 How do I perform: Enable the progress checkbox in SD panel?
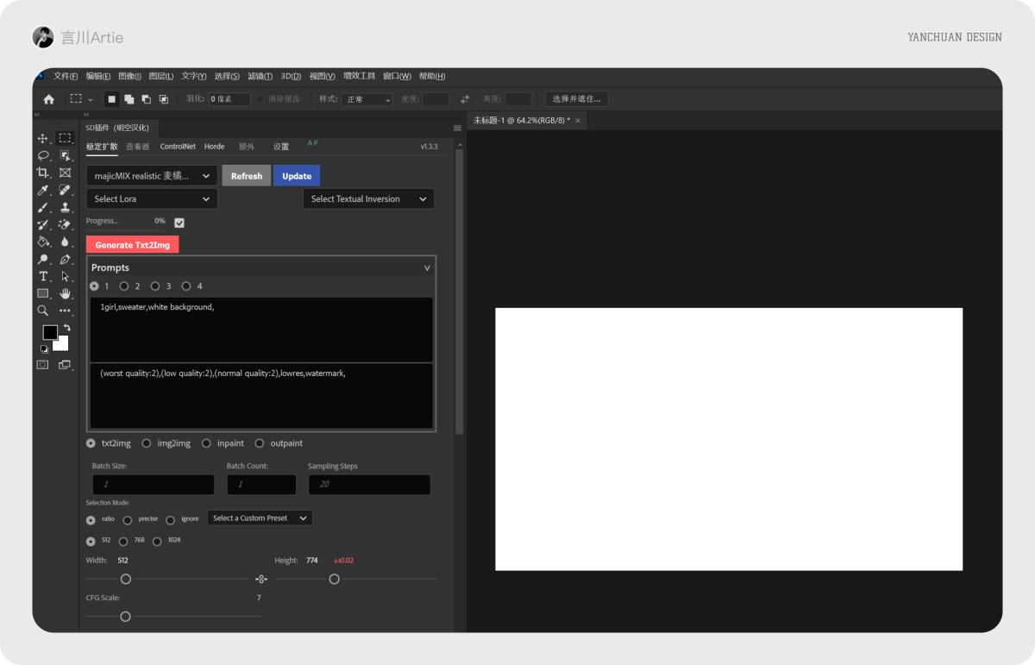coord(179,222)
